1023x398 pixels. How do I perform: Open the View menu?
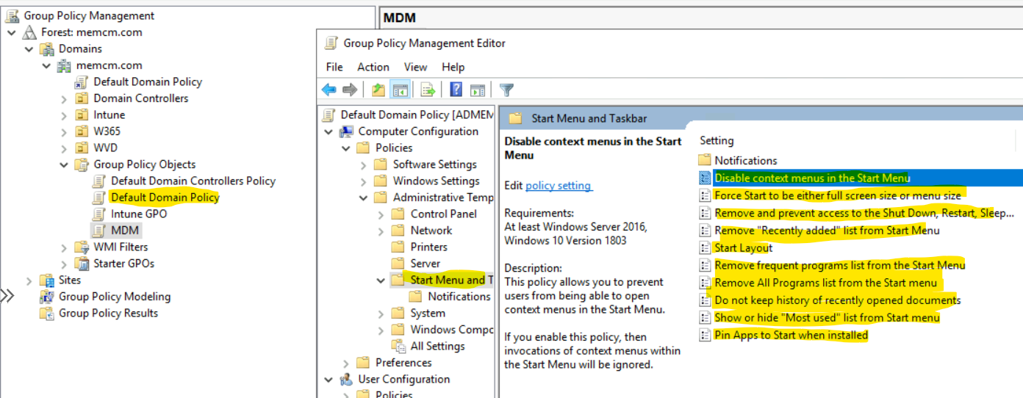tap(416, 67)
